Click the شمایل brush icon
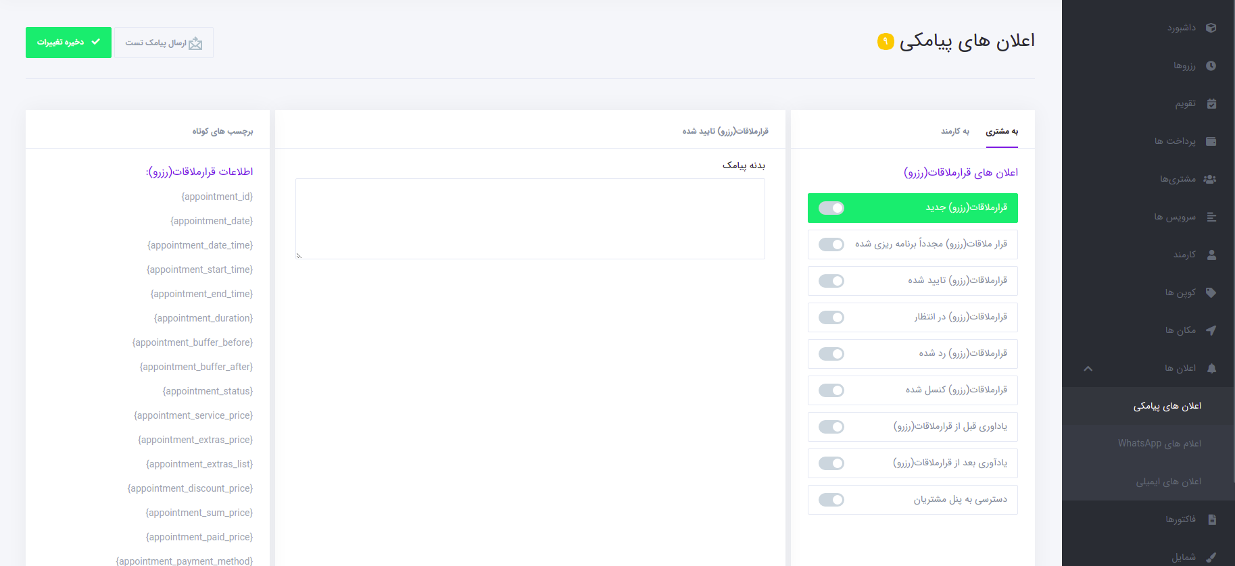The width and height of the screenshot is (1235, 566). tap(1211, 557)
